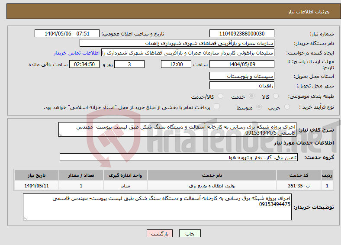Select the کالا radio button
341x245 pixels.
coord(276,96)
